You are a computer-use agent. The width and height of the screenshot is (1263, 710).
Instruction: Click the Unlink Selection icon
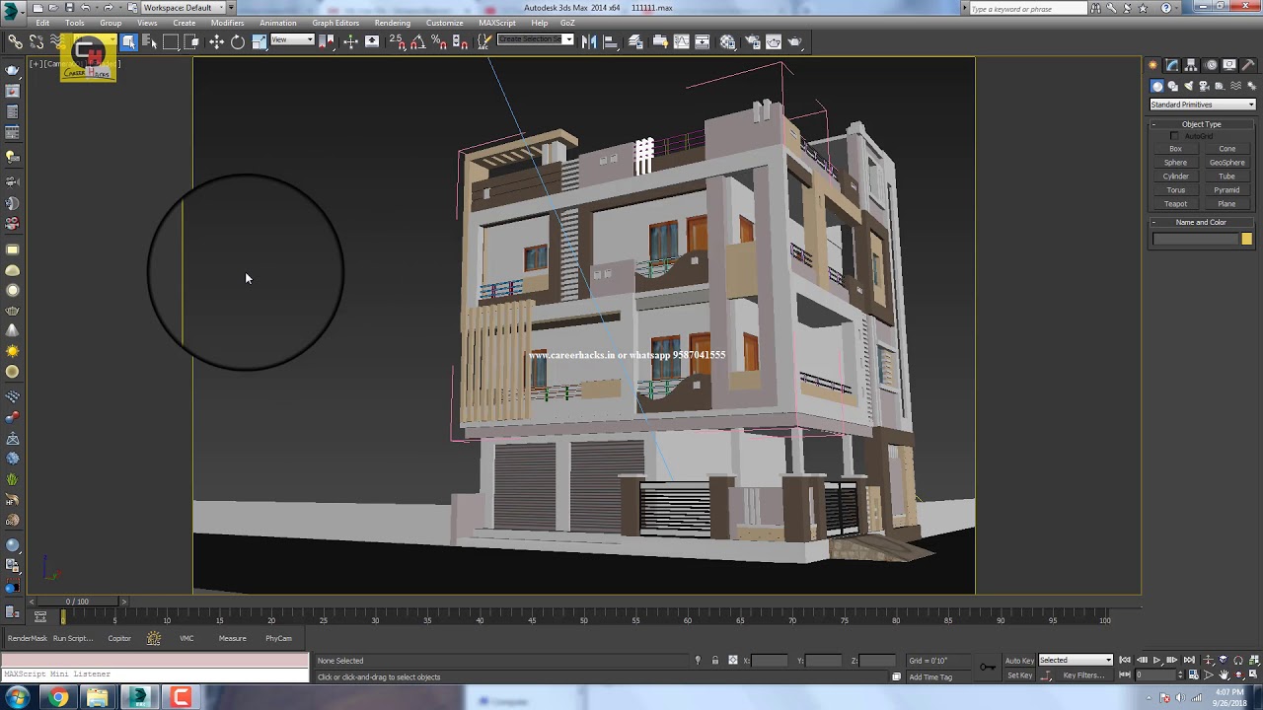point(37,41)
